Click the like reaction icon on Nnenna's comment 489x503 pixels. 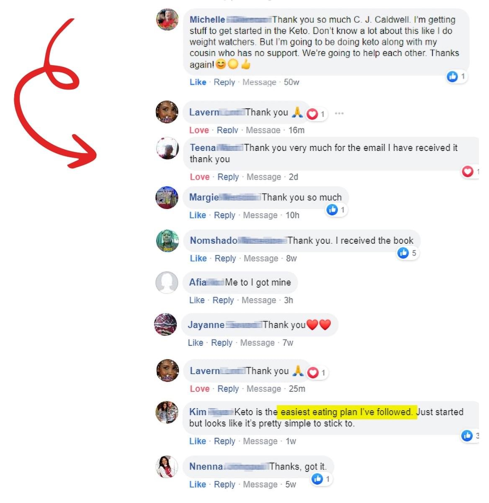[318, 479]
